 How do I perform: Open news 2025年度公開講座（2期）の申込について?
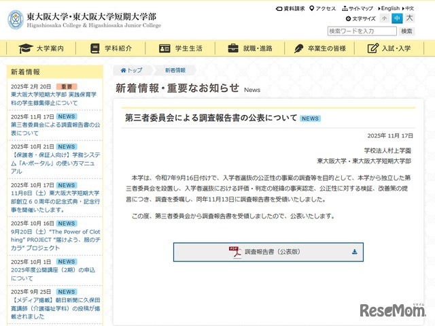click(x=53, y=274)
